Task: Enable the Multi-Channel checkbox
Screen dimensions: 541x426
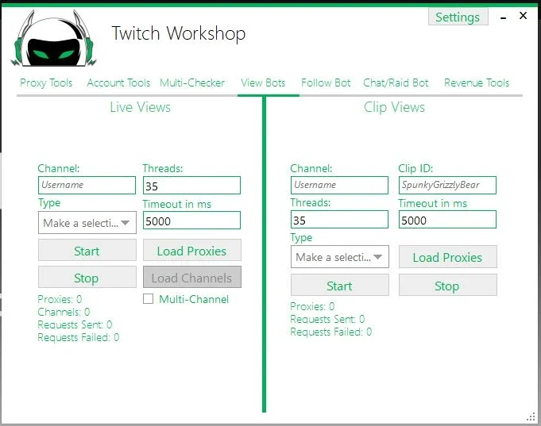Action: click(x=149, y=299)
